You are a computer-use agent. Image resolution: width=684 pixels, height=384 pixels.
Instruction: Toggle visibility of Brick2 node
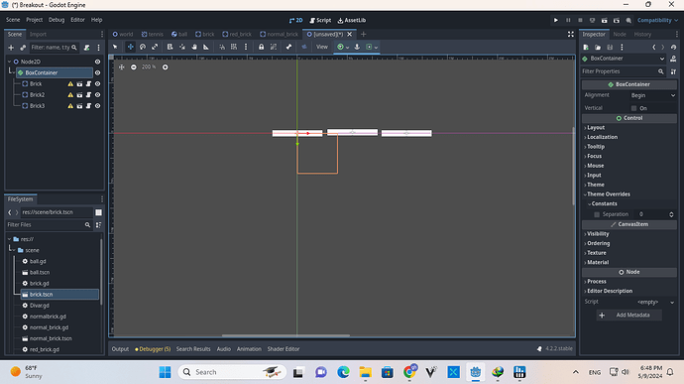(98, 95)
